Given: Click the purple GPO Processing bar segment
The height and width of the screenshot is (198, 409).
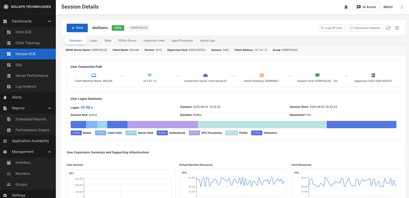Looking at the screenshot, I should [163, 124].
